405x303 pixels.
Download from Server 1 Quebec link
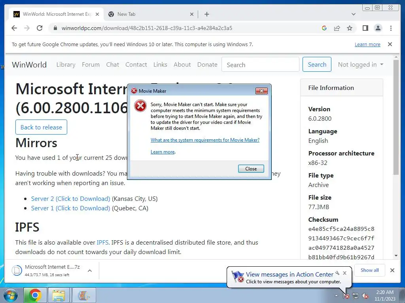click(70, 208)
